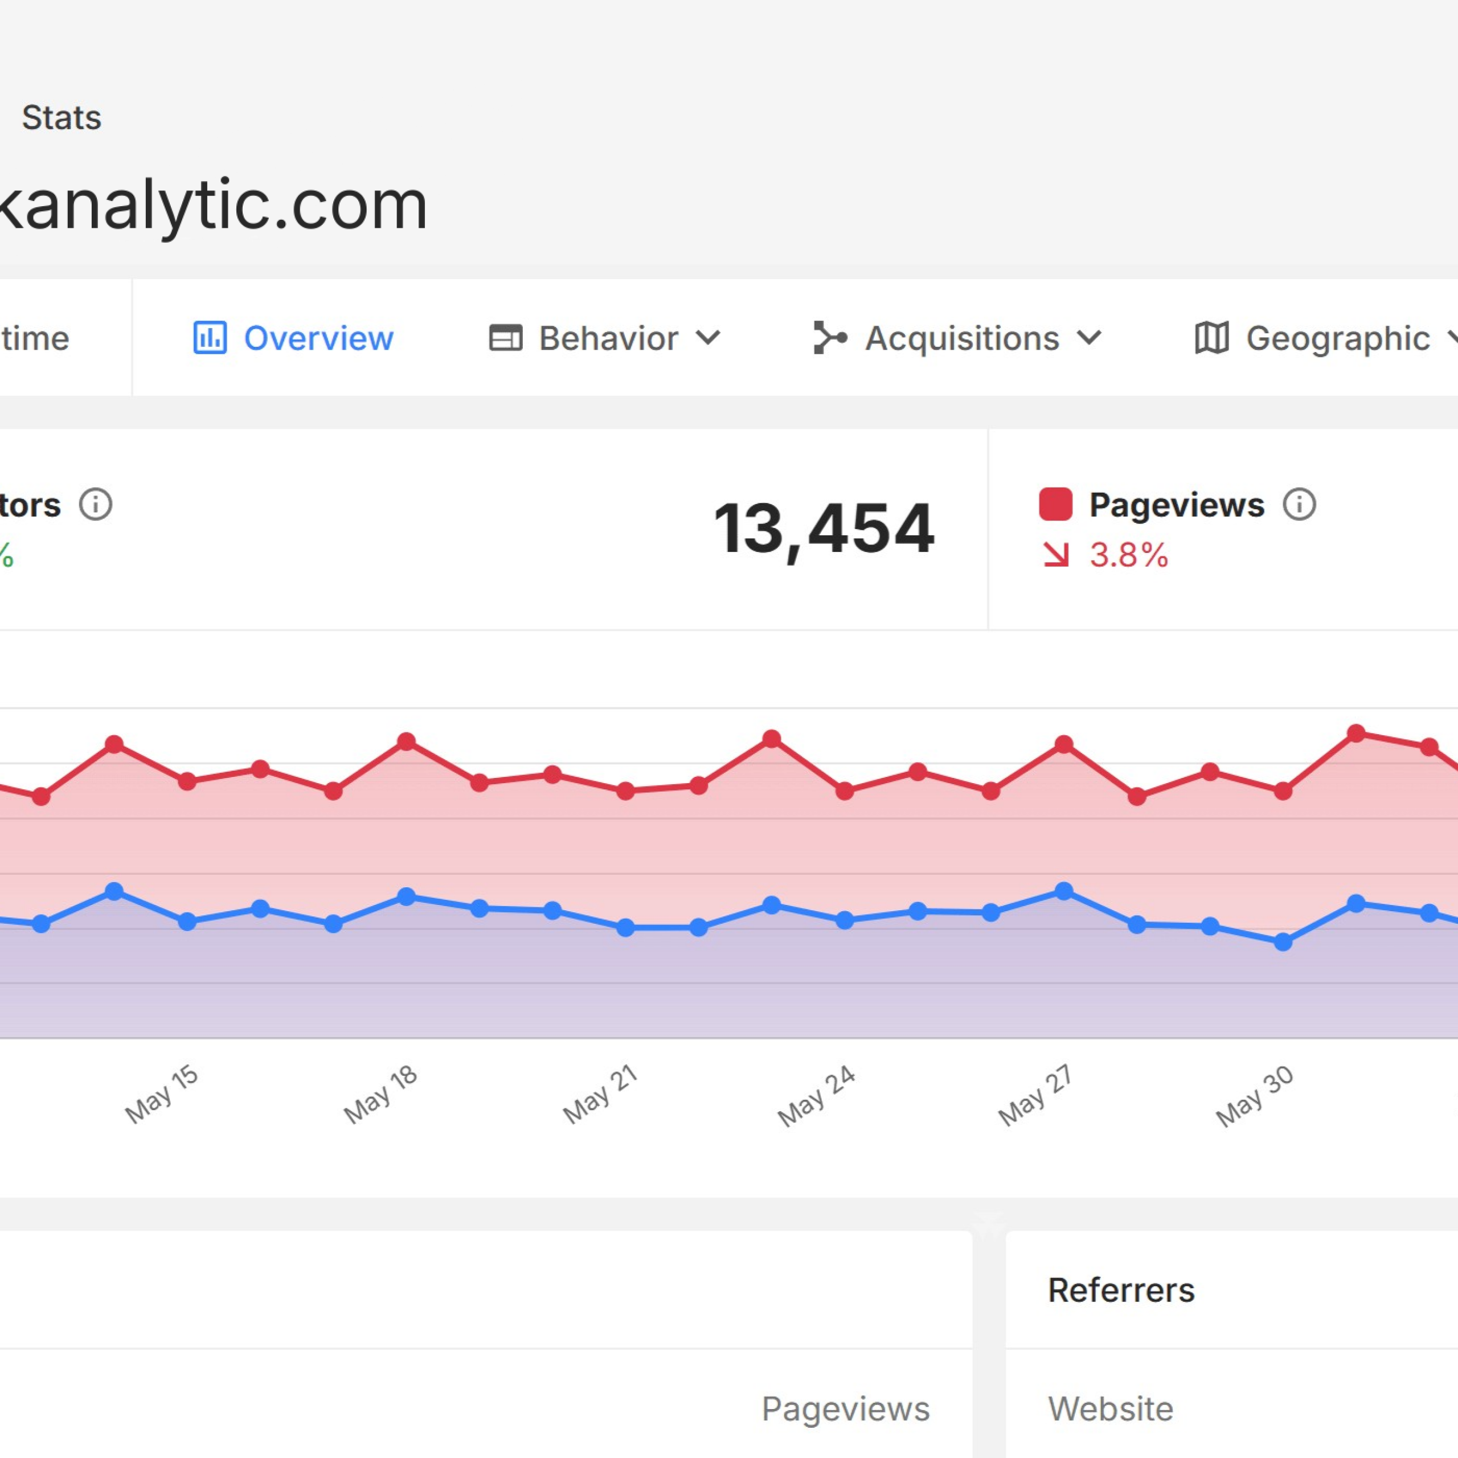The width and height of the screenshot is (1458, 1458).
Task: Click the red peak data point above May 24
Action: point(771,739)
